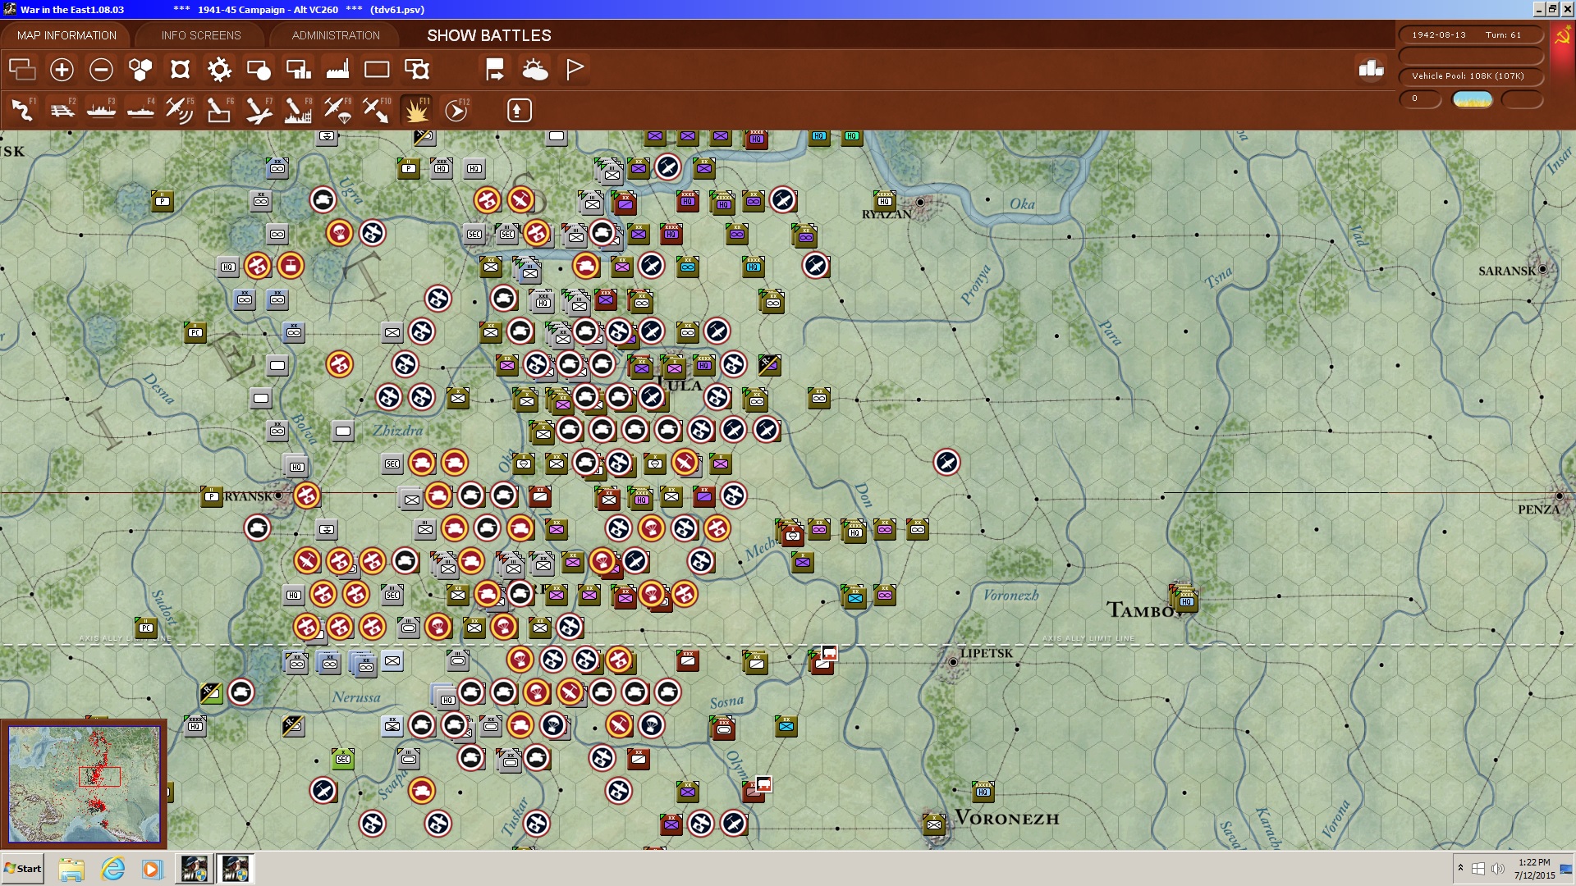Click the Lipetsk city on the map

coord(953,661)
